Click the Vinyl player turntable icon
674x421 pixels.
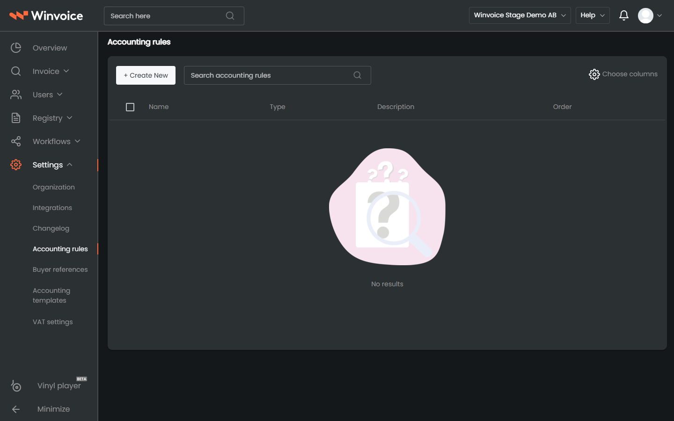pyautogui.click(x=16, y=385)
